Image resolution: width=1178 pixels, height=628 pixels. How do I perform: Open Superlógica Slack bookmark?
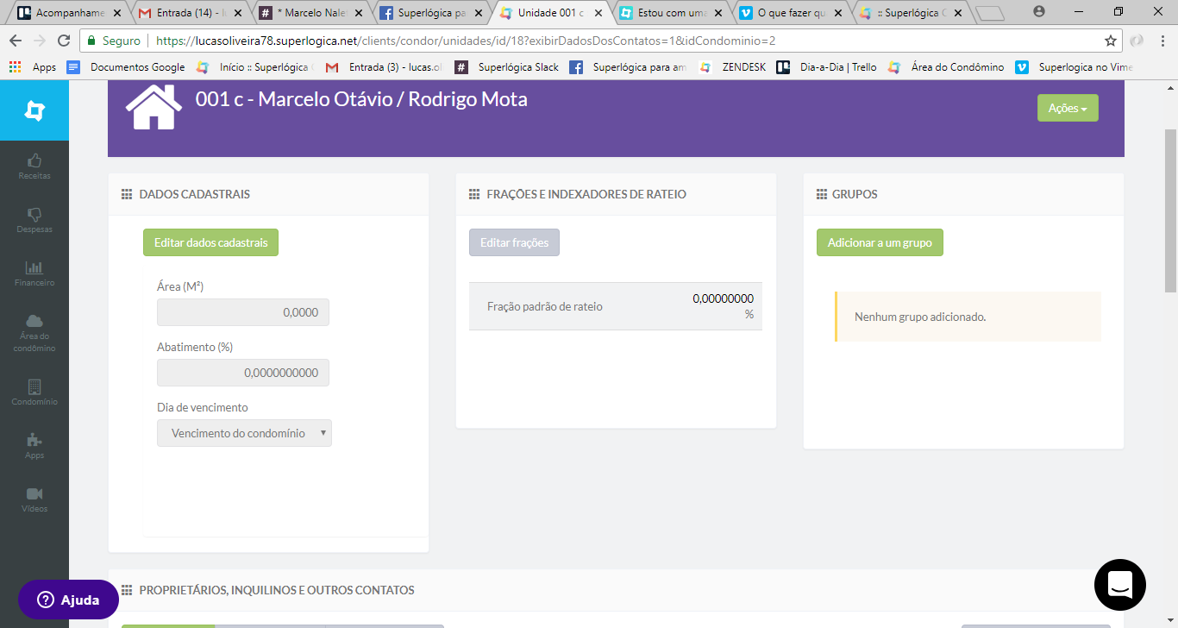click(509, 67)
